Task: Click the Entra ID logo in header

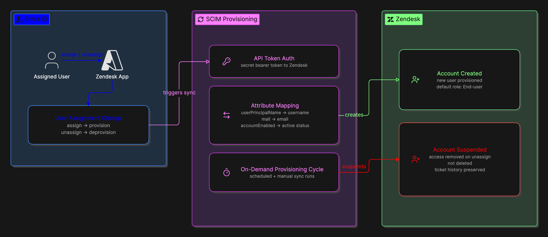Action: pyautogui.click(x=19, y=19)
